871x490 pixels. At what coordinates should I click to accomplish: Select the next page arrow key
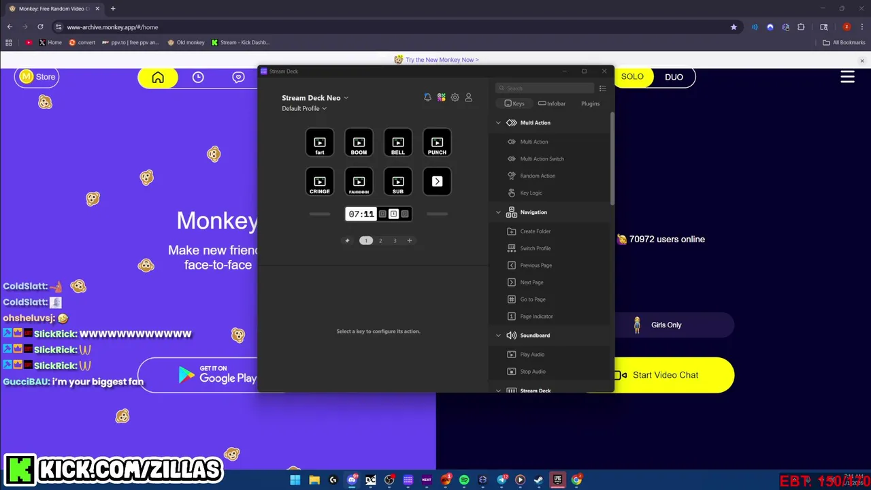pyautogui.click(x=437, y=182)
